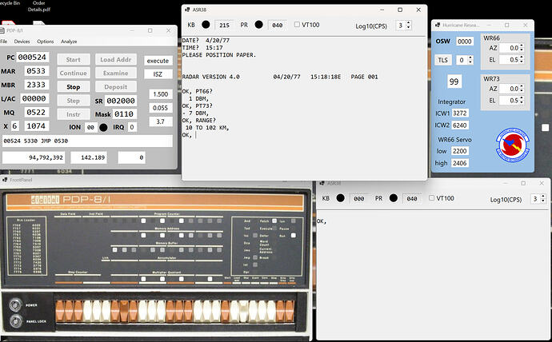Turn the PANEL LOCK key switch
This screenshot has width=552, height=342.
click(15, 321)
